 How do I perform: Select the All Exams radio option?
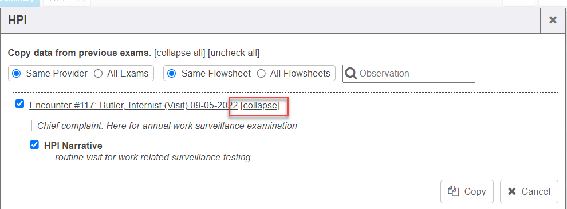pos(98,74)
